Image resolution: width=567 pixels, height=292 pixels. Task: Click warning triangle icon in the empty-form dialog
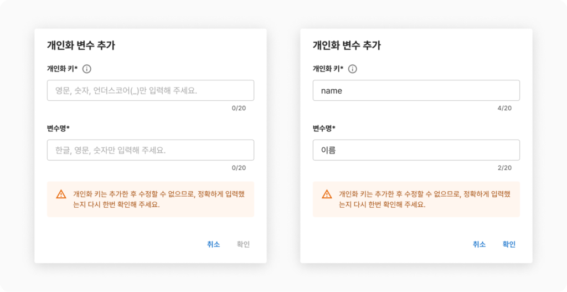pyautogui.click(x=61, y=194)
